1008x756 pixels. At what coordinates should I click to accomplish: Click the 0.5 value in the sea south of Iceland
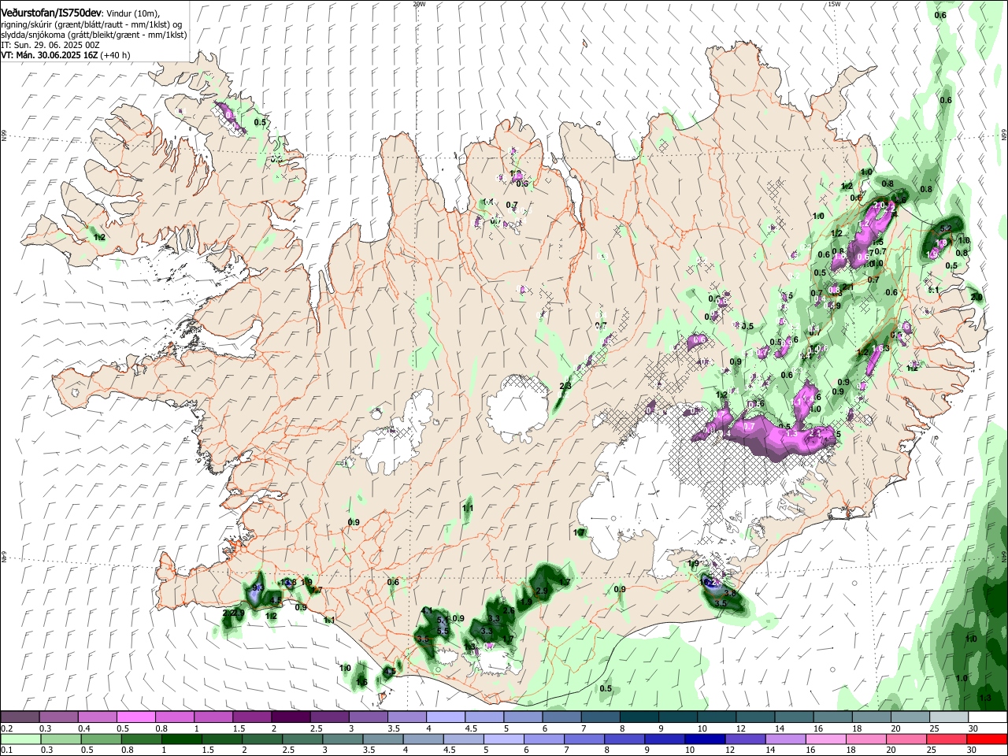click(606, 688)
